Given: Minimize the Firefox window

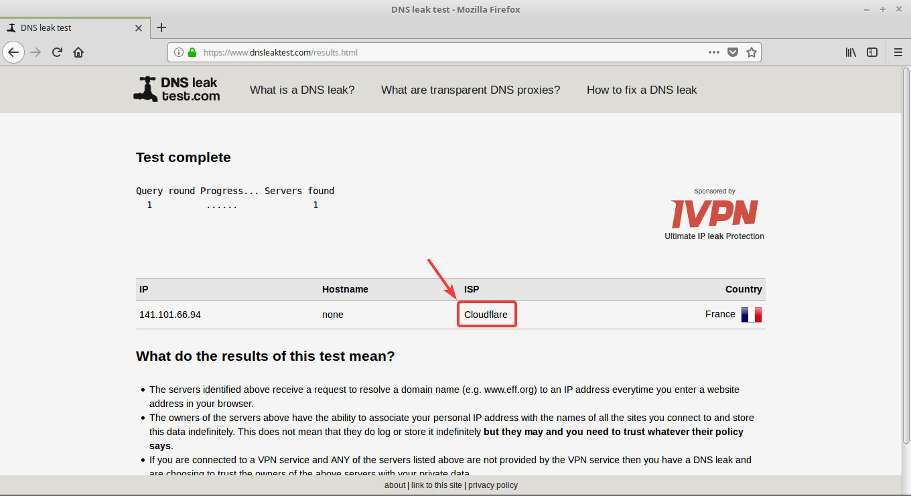Looking at the screenshot, I should [867, 9].
